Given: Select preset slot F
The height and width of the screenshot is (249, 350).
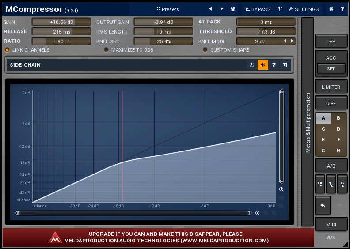Looking at the screenshot, I should pyautogui.click(x=339, y=140).
